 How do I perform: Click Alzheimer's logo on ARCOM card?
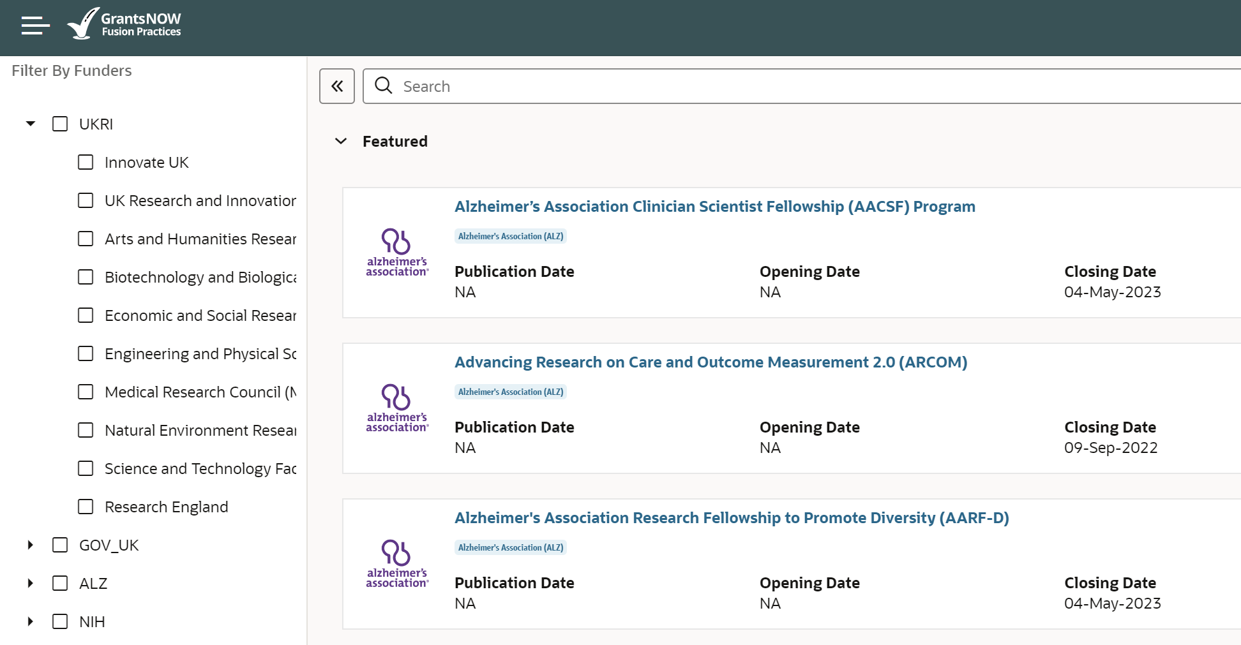[x=397, y=408]
